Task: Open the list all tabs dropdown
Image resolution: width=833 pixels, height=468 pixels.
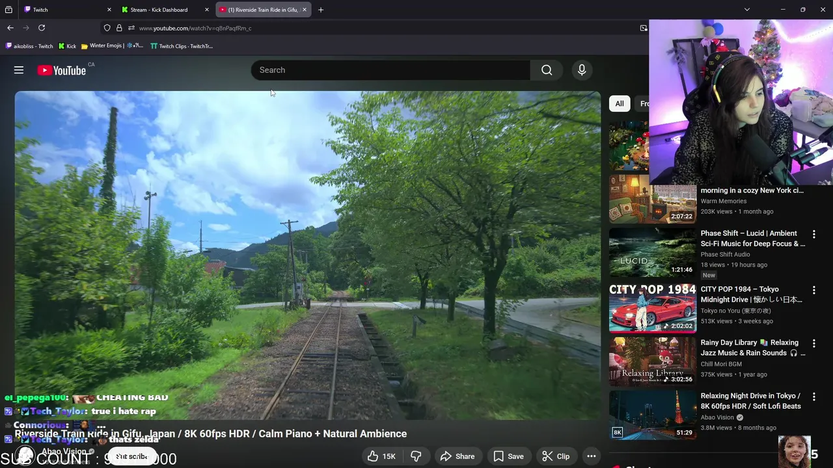Action: 747,10
